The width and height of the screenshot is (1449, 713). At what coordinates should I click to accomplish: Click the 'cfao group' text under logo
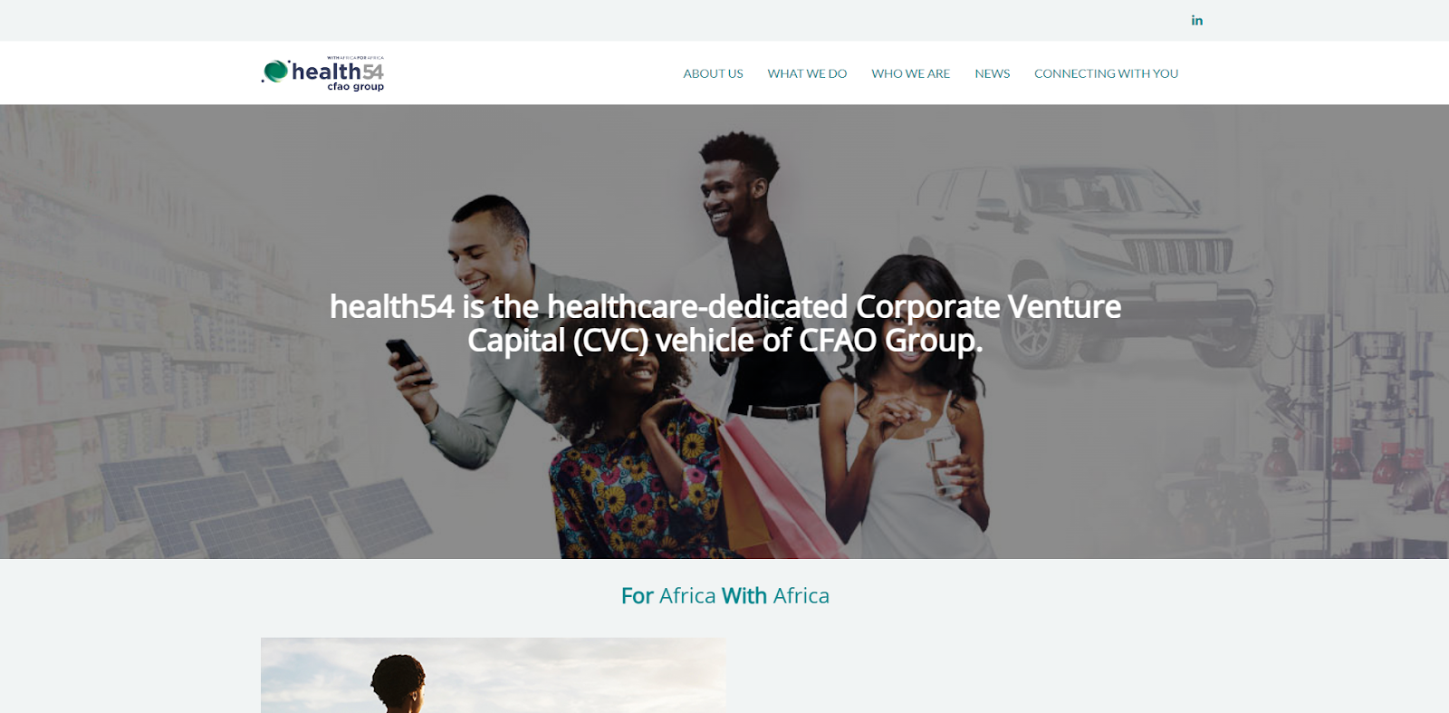tap(356, 87)
